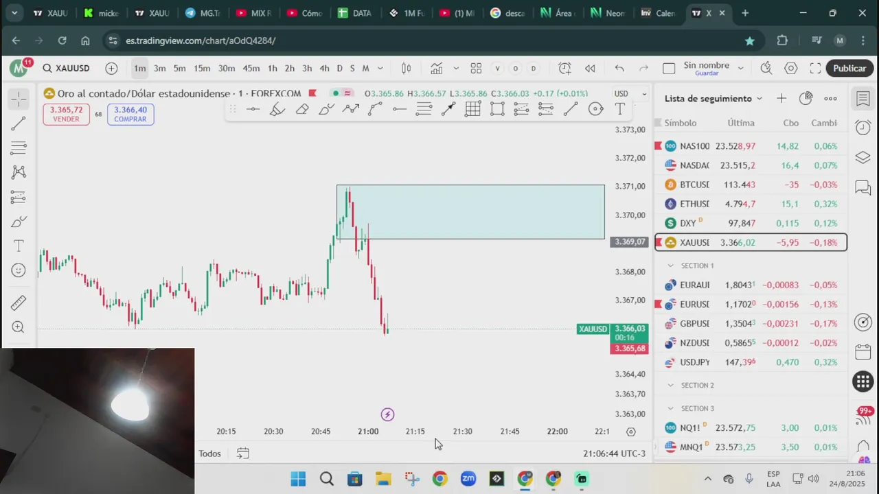Click the VENDER sell button
879x494 pixels.
(x=66, y=114)
